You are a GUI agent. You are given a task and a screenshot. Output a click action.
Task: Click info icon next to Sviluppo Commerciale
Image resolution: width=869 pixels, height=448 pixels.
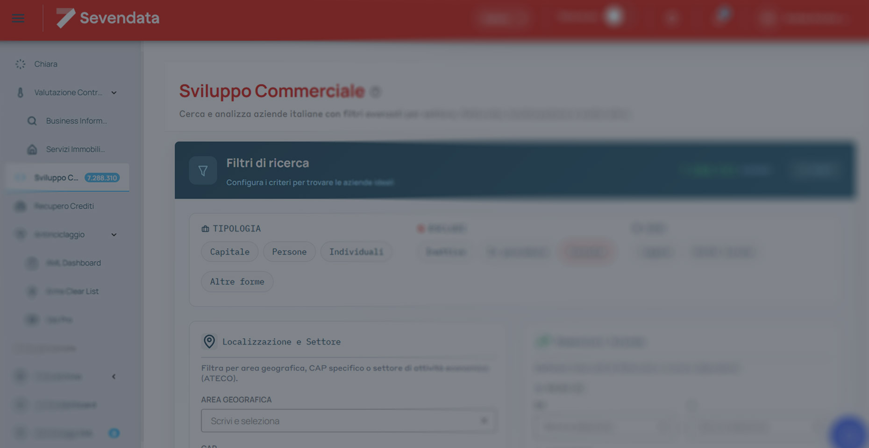click(375, 92)
